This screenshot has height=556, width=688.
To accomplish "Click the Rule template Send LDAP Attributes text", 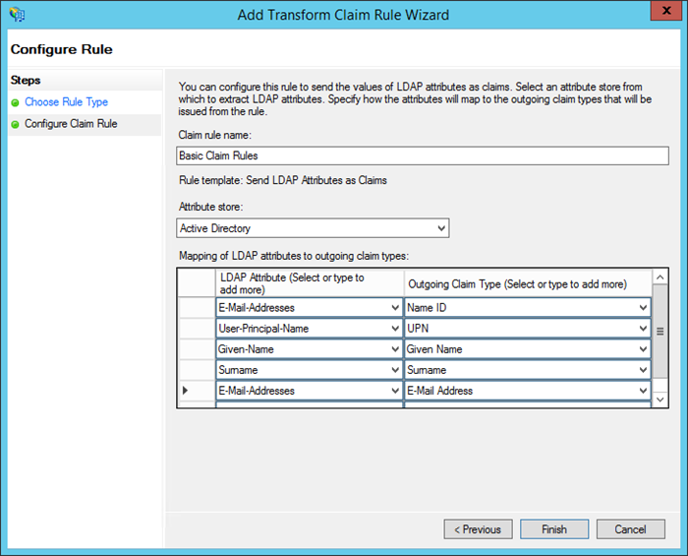I will pyautogui.click(x=283, y=180).
